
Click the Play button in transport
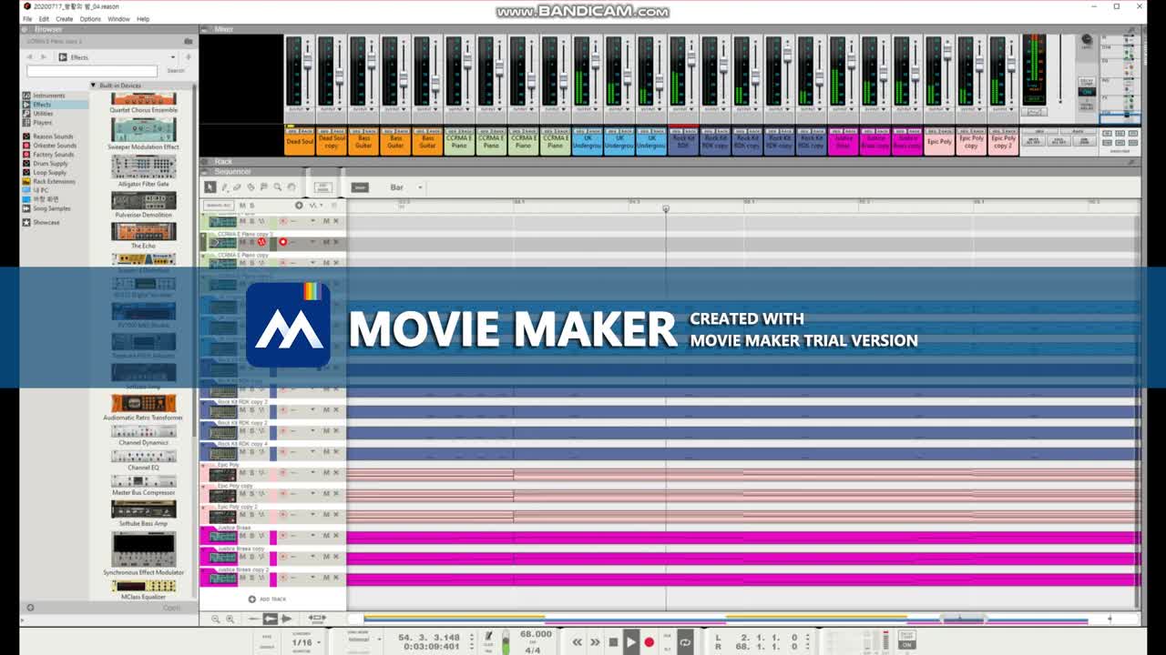[x=630, y=641]
